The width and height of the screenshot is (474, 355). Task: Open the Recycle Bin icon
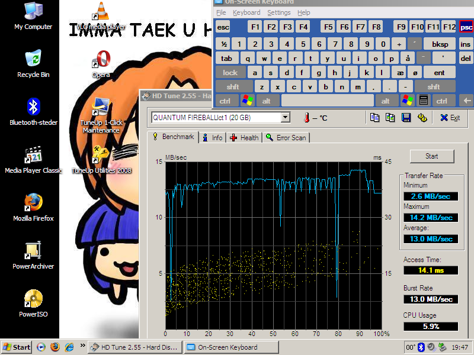pyautogui.click(x=33, y=64)
